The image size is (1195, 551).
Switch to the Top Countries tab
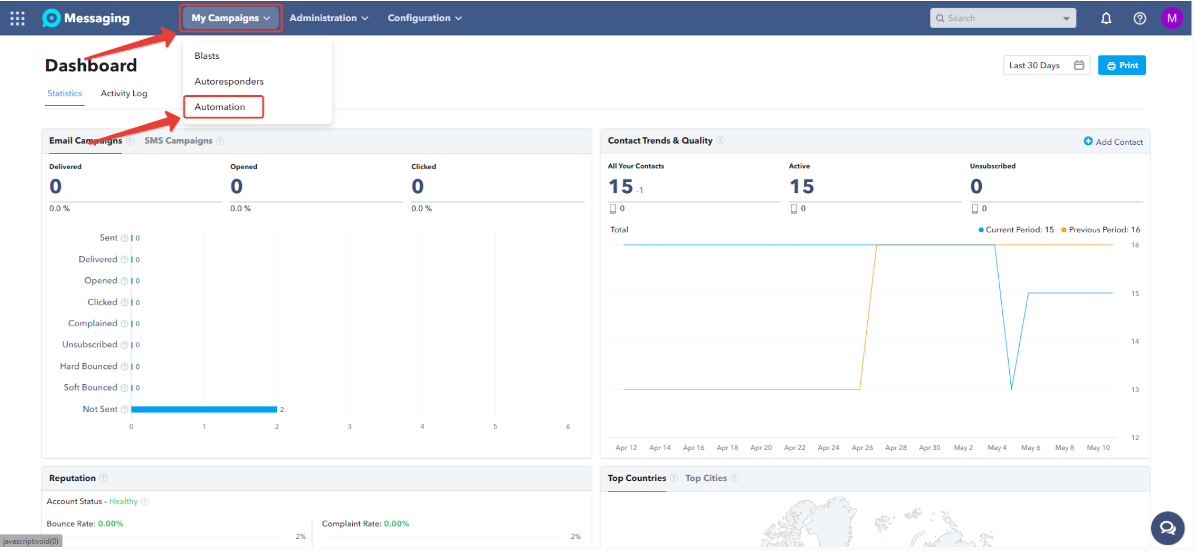point(637,478)
